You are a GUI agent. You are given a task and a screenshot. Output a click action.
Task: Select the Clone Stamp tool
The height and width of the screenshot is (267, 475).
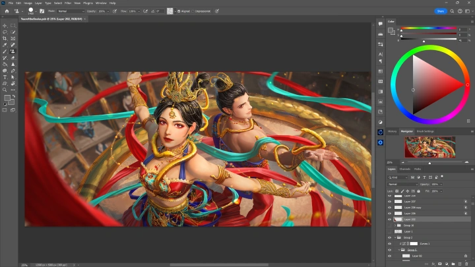click(x=13, y=51)
